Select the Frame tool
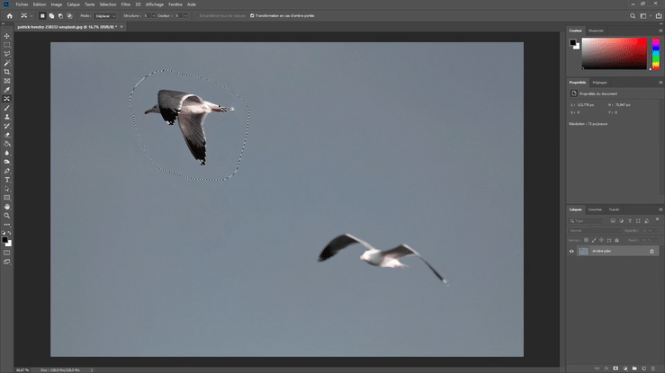Screen dimensions: 665x373 7,81
